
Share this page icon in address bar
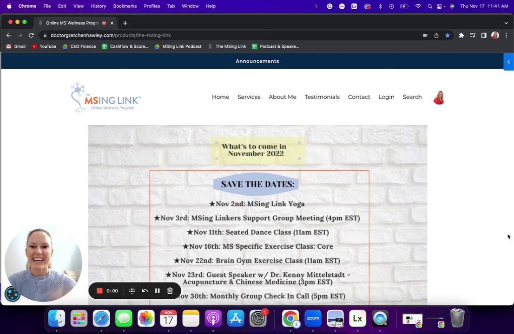pos(436,35)
